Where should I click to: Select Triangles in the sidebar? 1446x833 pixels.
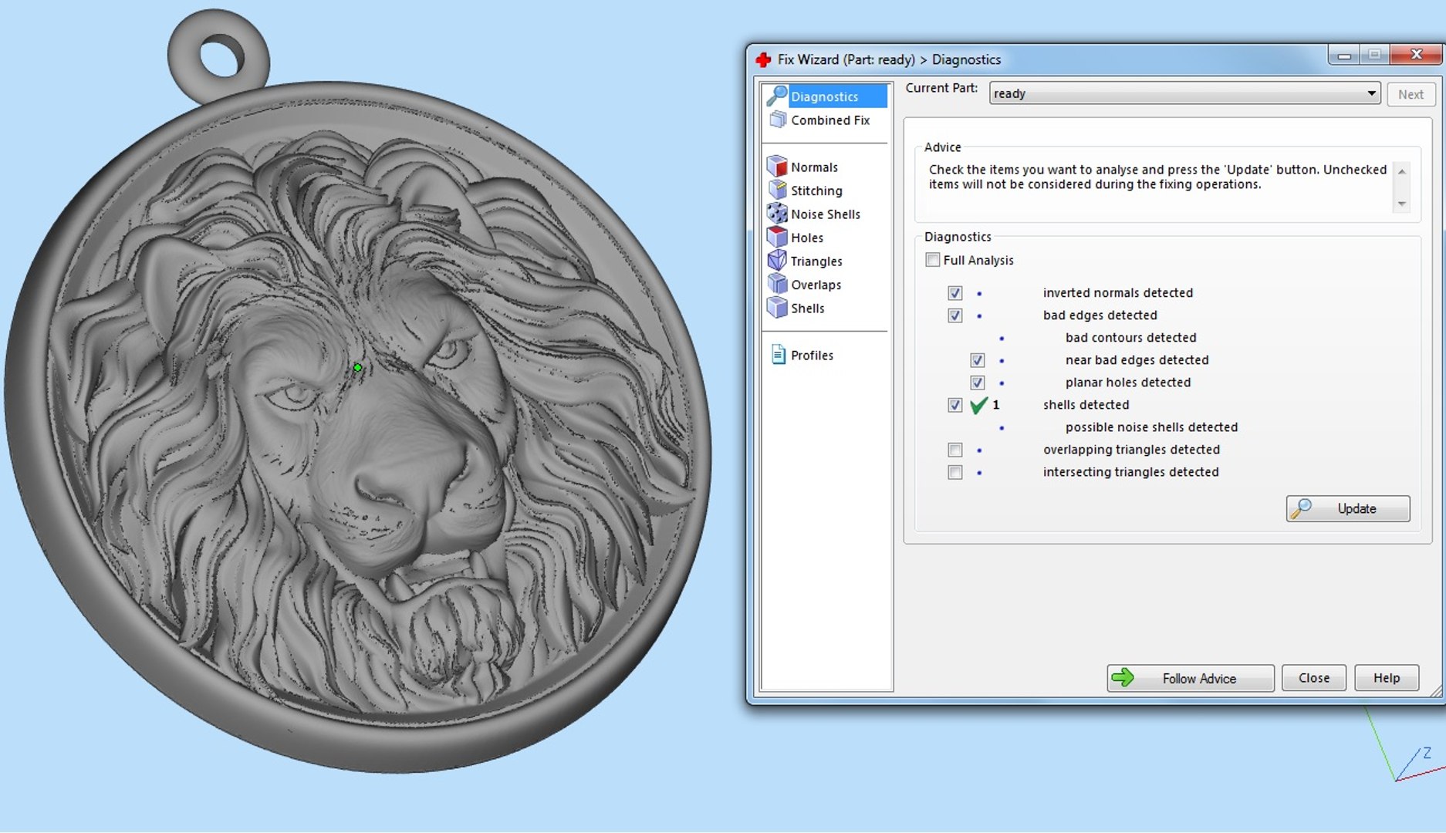click(816, 261)
